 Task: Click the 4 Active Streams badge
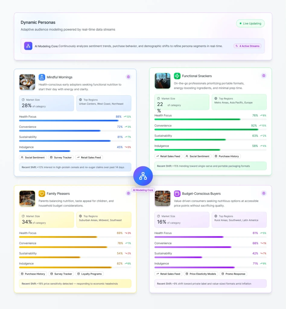coord(247,46)
